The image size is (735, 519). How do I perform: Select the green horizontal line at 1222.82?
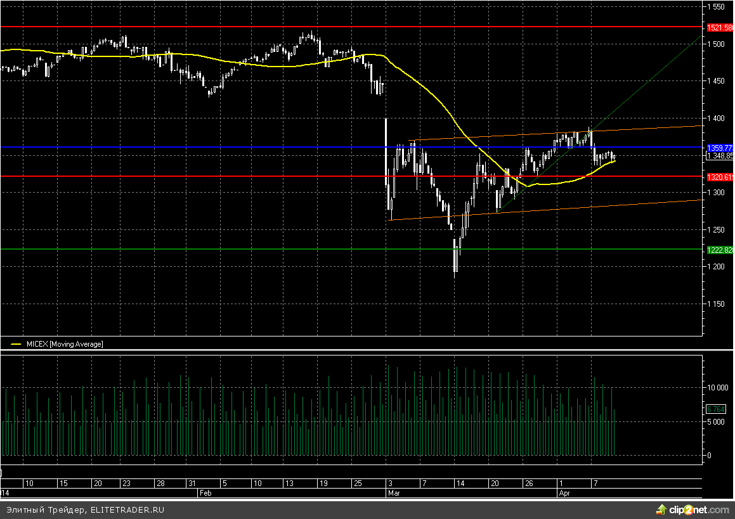pos(351,248)
